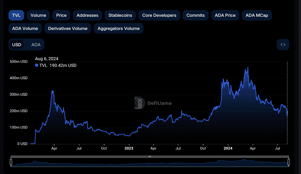Enable the Volume chart metric
Image resolution: width=301 pixels, height=174 pixels.
click(x=38, y=15)
